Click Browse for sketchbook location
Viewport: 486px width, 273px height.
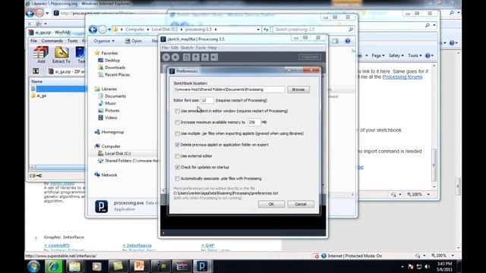[298, 89]
